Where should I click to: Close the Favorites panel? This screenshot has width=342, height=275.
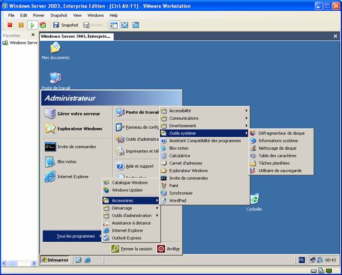point(33,34)
